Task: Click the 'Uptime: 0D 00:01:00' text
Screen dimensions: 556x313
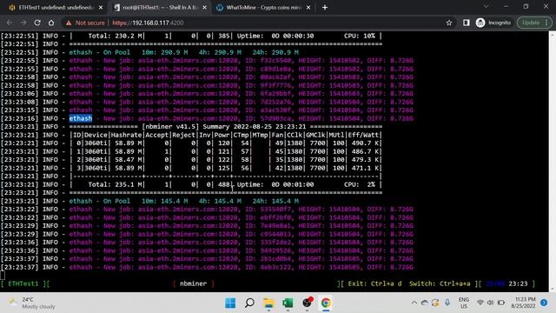Action: [275, 184]
